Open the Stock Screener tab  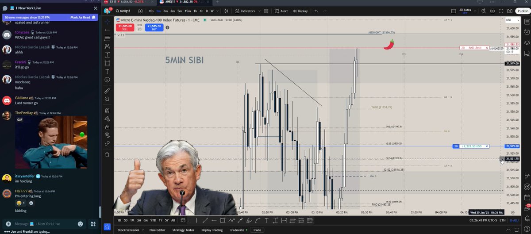[128, 230]
